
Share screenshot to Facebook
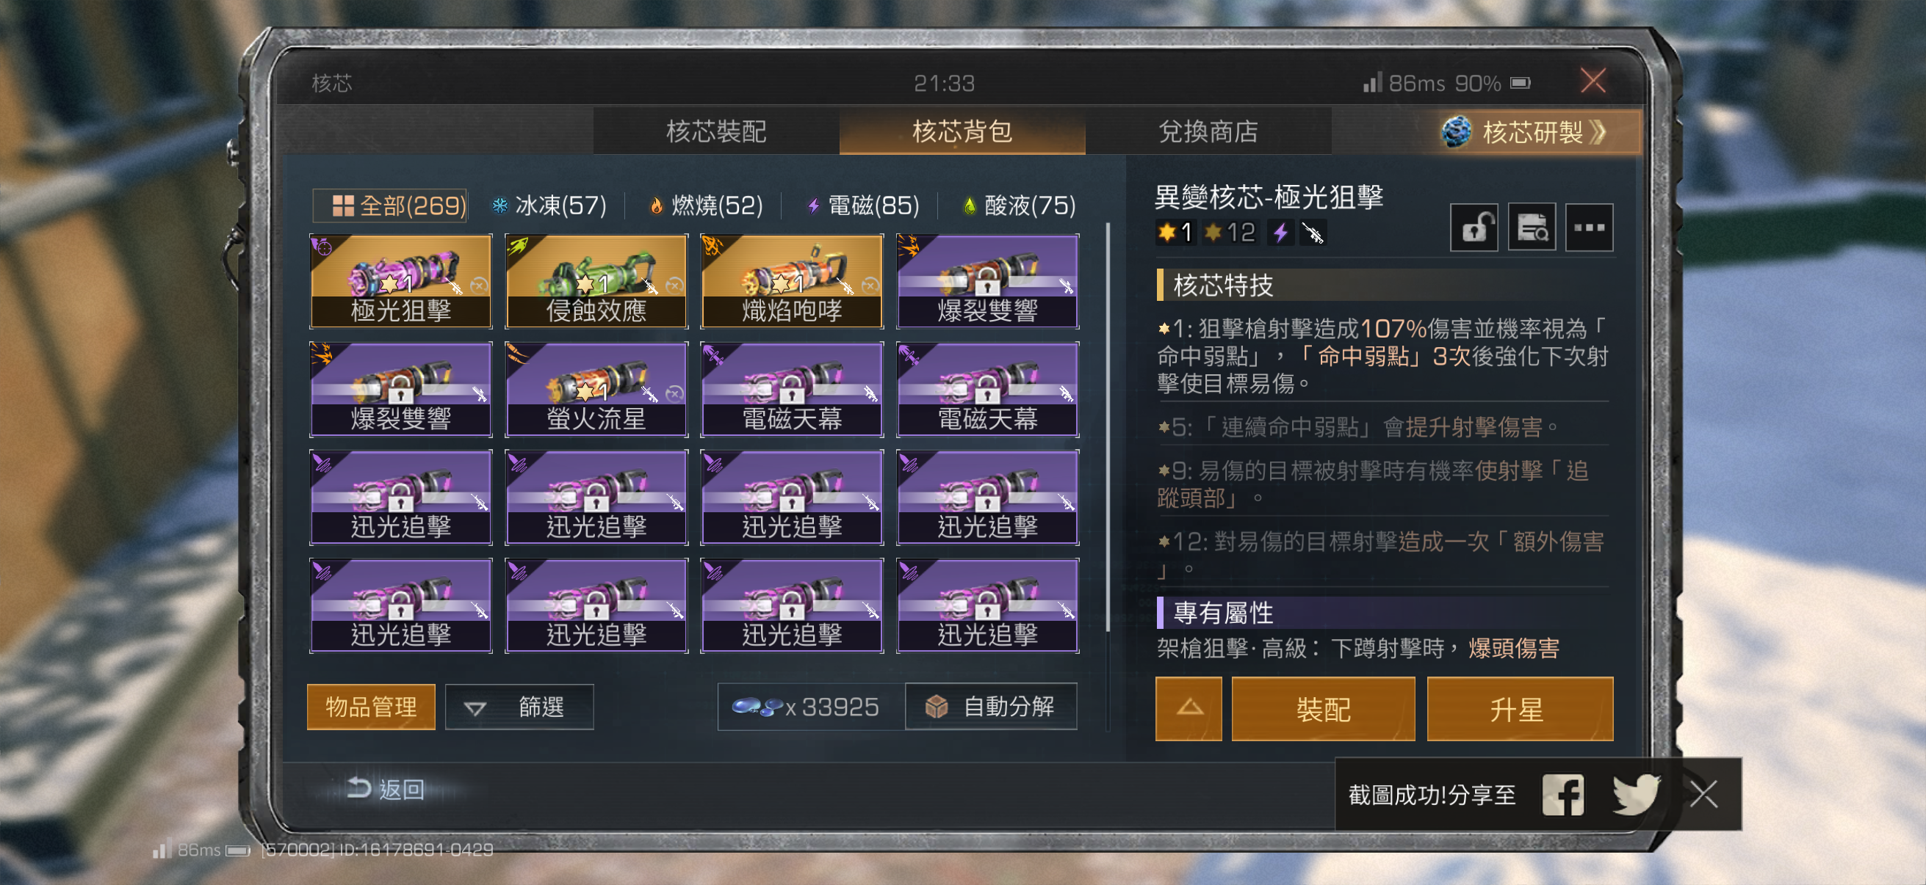pyautogui.click(x=1563, y=795)
